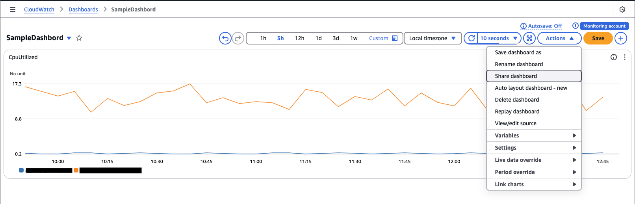This screenshot has height=204, width=635.
Task: Refresh the dashboard data now
Action: coord(471,38)
